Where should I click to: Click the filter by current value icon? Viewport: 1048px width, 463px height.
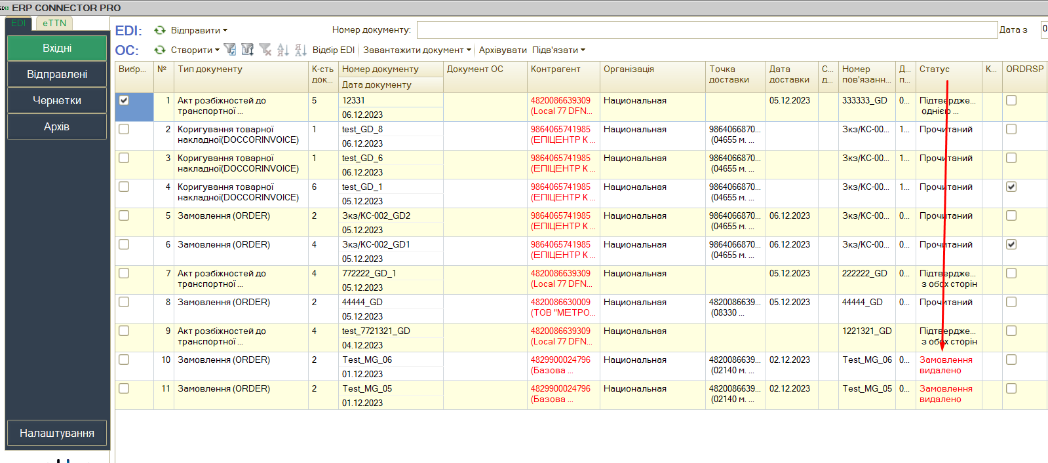[x=247, y=50]
